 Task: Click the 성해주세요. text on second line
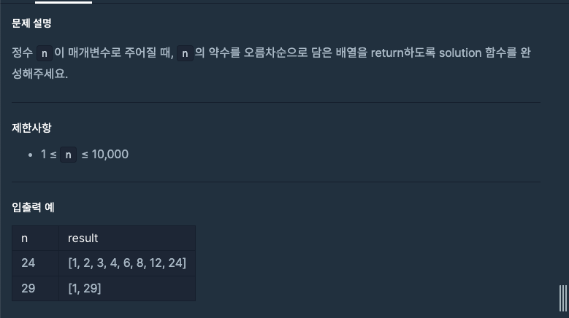pos(40,74)
